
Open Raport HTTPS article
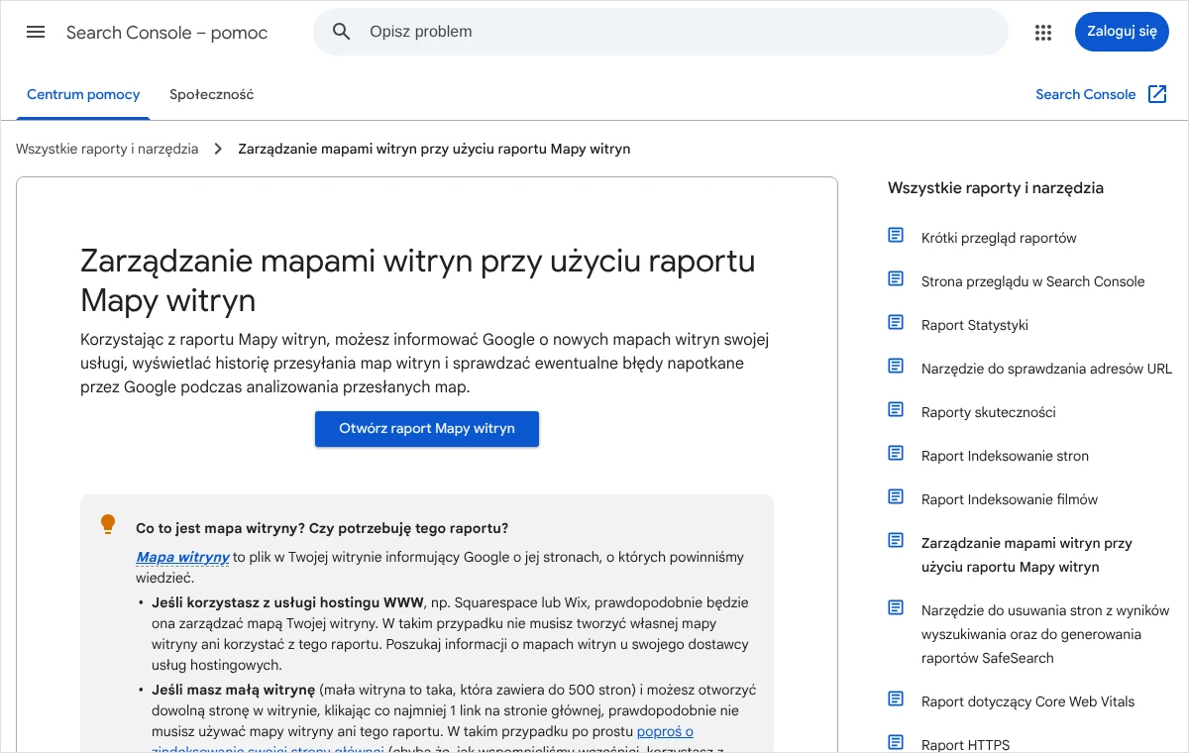tap(966, 744)
